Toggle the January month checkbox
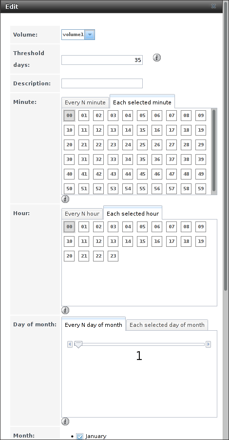The height and width of the screenshot is (440, 229). pos(79,437)
